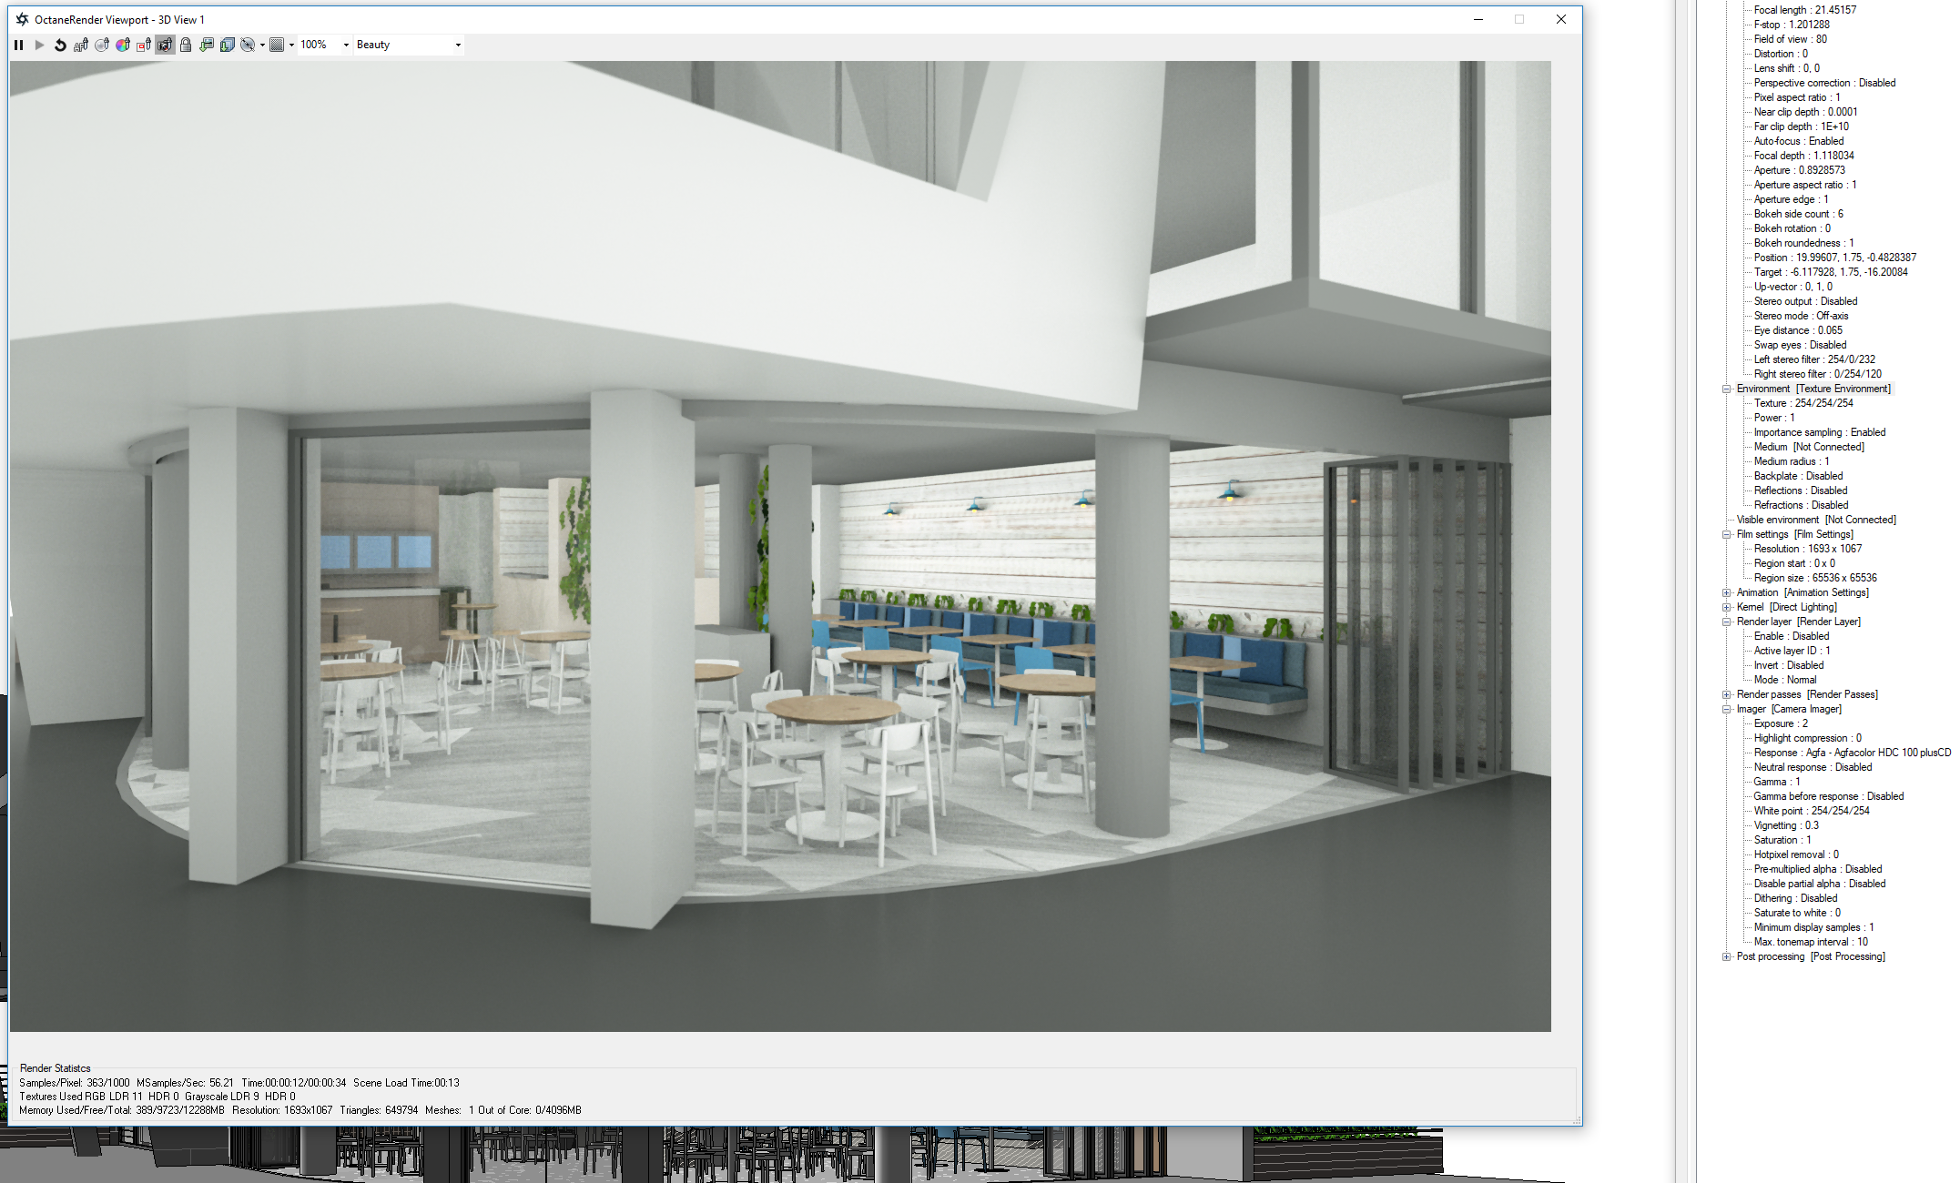Open the clay mode dropdown arrow
Screen dimensions: 1960x1183
point(262,45)
